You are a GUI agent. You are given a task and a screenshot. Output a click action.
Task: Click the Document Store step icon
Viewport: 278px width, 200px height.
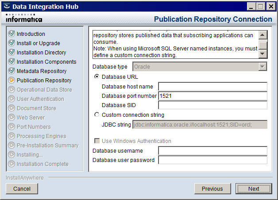pos(12,108)
